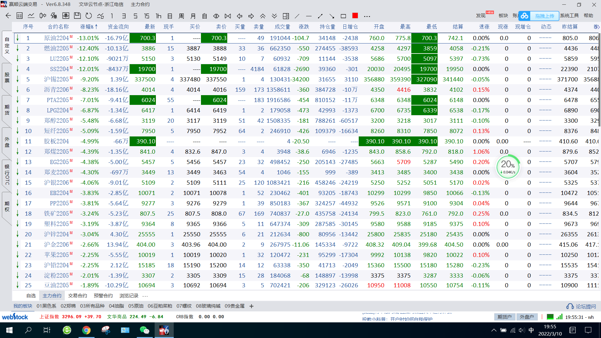The image size is (601, 338).
Task: Open the 发现 menu
Action: [x=481, y=15]
